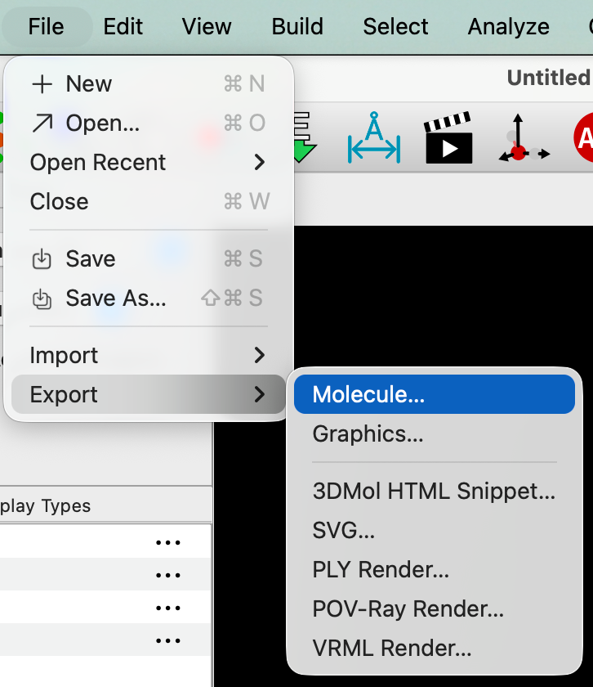Open options for the second Display Types row
This screenshot has width=593, height=687.
pyautogui.click(x=168, y=574)
